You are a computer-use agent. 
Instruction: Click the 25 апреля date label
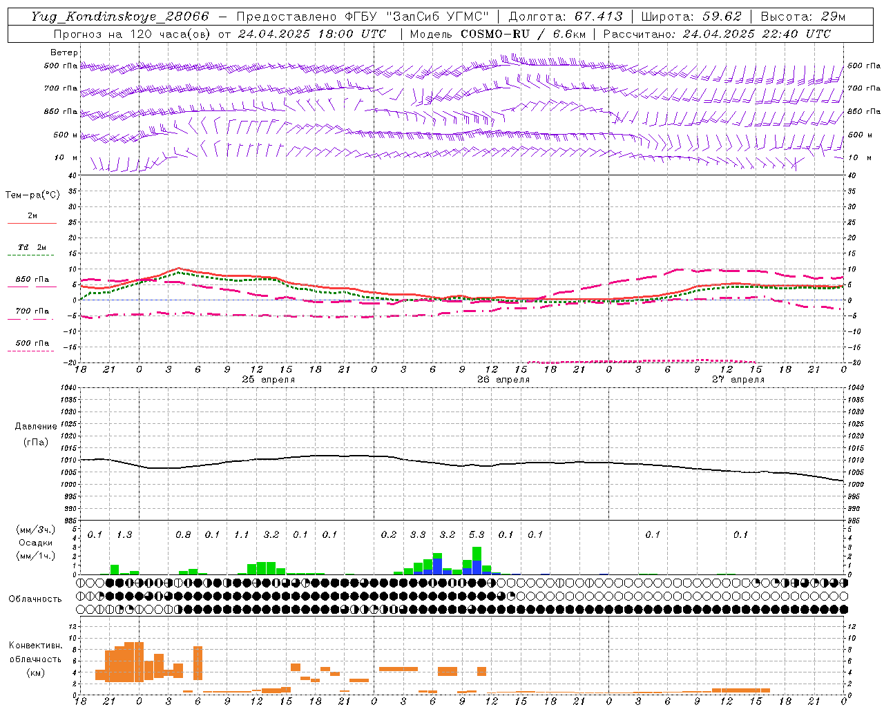(x=269, y=380)
